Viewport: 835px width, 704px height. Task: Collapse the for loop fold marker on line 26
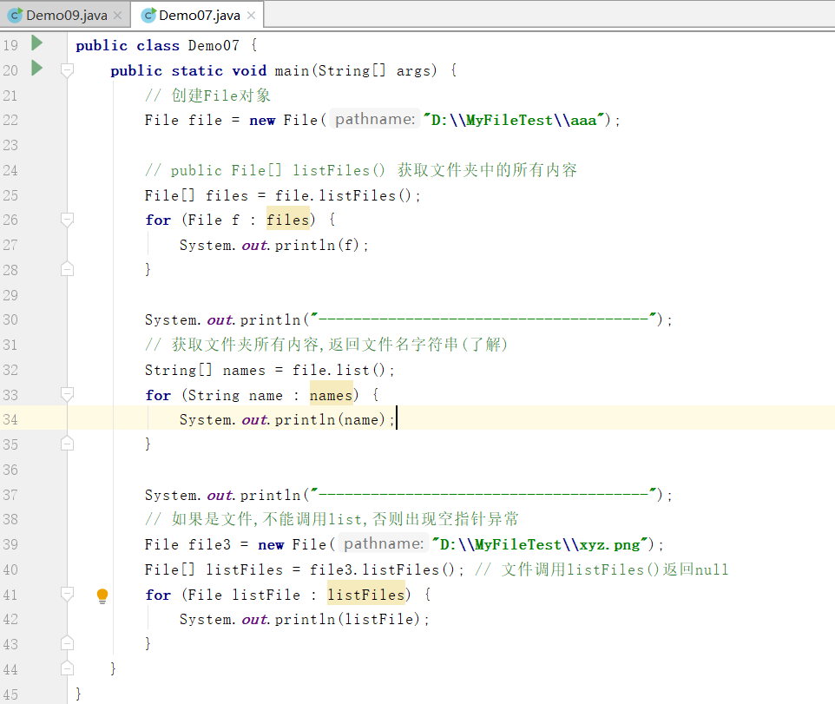click(67, 220)
